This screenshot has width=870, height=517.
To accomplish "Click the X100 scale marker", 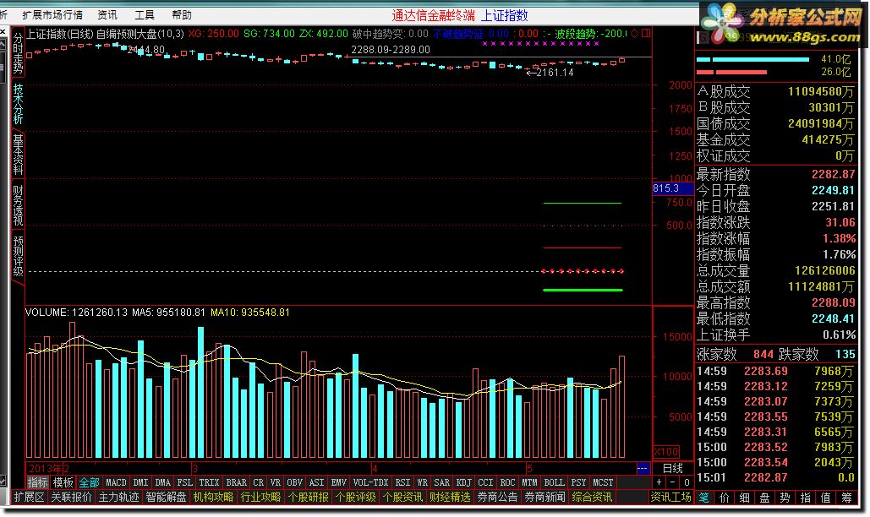I will pyautogui.click(x=666, y=452).
